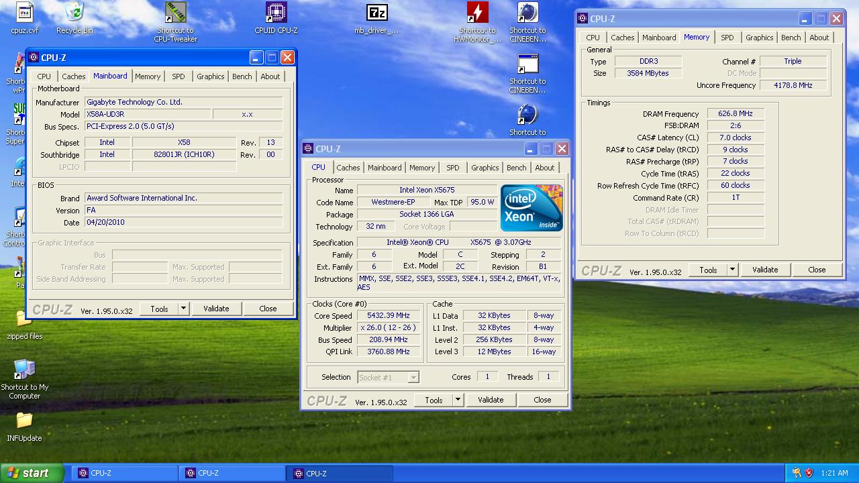Open Caches tab in CPU window

click(348, 168)
